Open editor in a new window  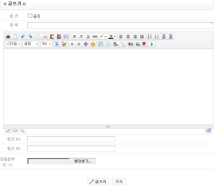209,130
